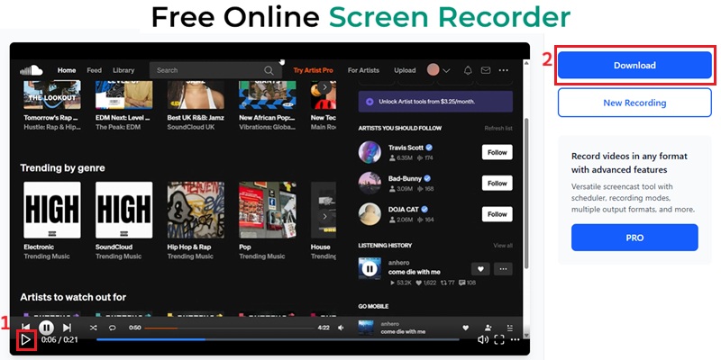The image size is (721, 360).
Task: Mute the recorded video's volume icon
Action: pyautogui.click(x=482, y=340)
